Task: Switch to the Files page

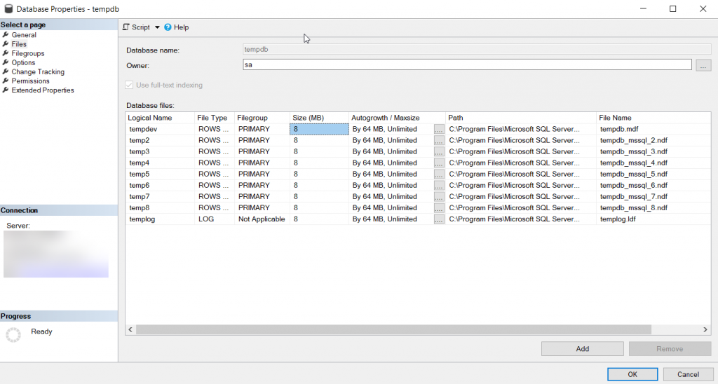Action: (19, 44)
